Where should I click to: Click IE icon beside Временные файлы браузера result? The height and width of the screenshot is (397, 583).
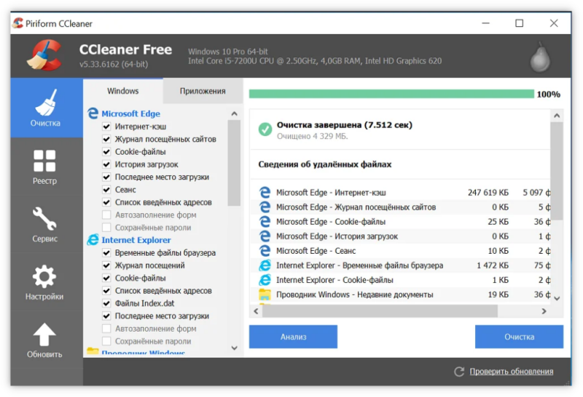click(x=265, y=265)
